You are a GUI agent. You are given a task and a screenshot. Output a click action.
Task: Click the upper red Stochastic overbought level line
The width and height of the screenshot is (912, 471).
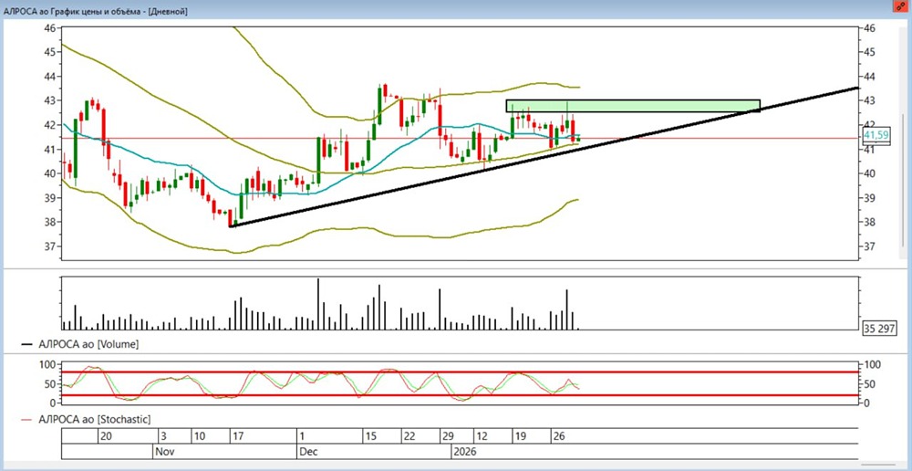(460, 372)
